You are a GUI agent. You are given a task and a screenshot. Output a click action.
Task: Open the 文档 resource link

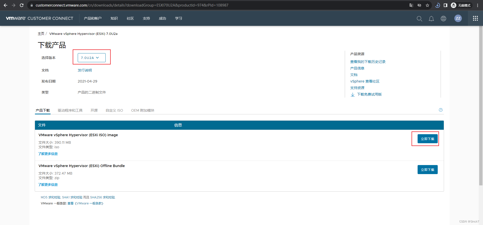click(x=354, y=75)
